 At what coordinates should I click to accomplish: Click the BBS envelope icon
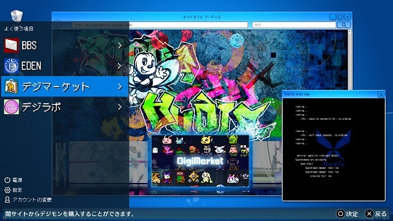[x=11, y=45]
